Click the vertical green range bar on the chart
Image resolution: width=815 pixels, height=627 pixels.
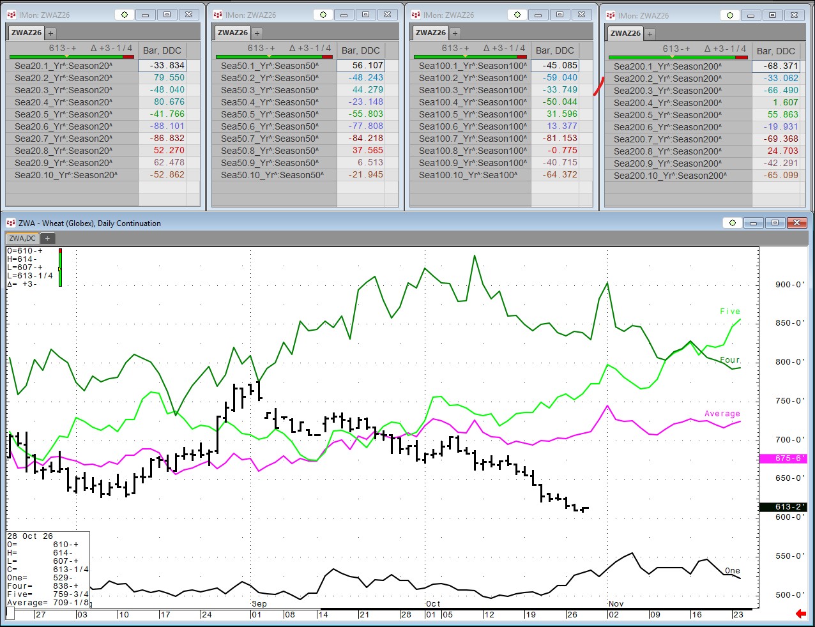click(60, 268)
